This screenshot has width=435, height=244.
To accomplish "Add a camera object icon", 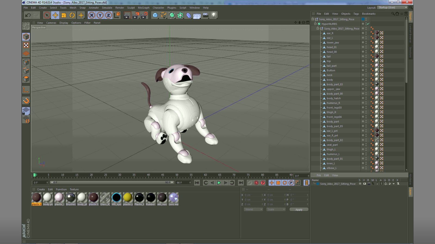I will coord(206,15).
